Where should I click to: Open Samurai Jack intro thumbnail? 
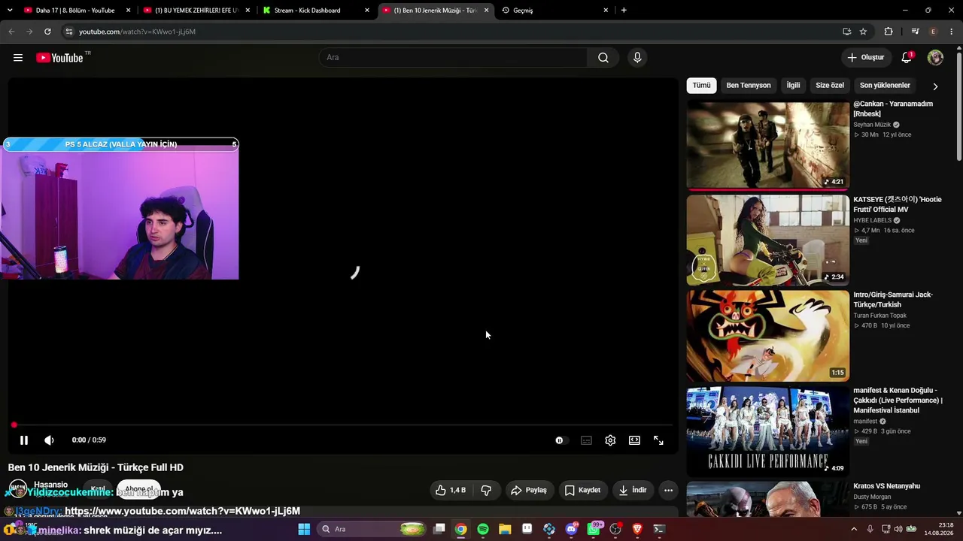(x=768, y=336)
